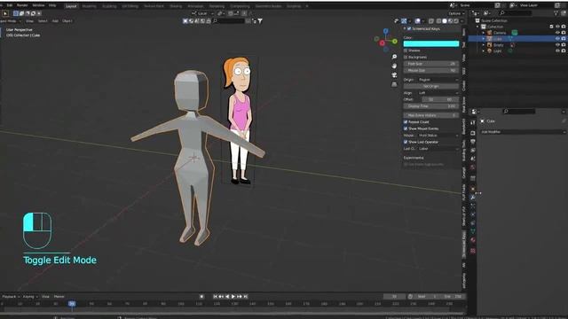Click the cyan Color swatch

(431, 43)
